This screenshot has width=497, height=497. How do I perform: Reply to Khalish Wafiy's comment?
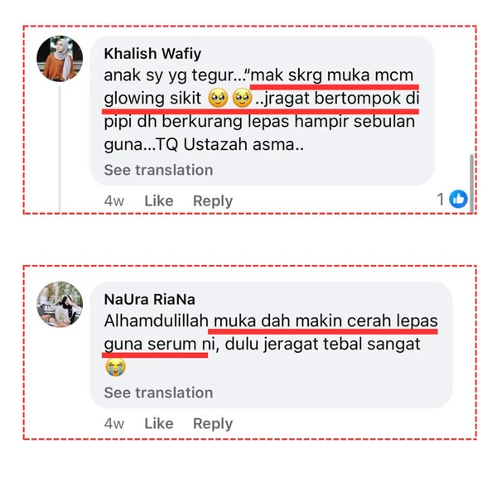[x=213, y=201]
